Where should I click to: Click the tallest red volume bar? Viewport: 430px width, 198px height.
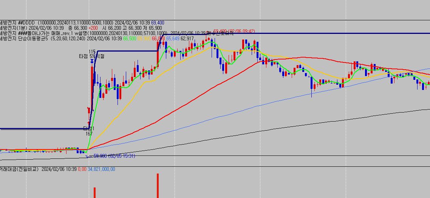pos(158,185)
